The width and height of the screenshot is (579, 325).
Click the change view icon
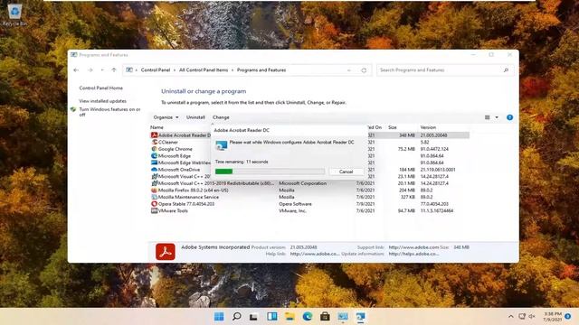[x=488, y=117]
